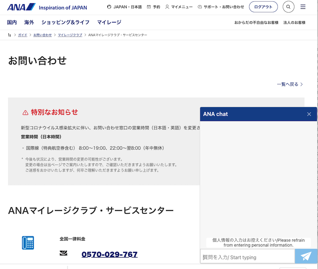318x269 pixels.
Task: Click the person icon beside マイメニュー
Action: [167, 7]
